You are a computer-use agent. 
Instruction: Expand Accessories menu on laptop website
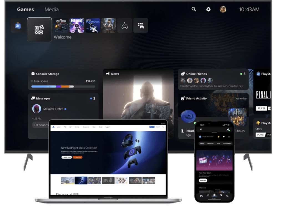pyautogui.click(x=86, y=127)
